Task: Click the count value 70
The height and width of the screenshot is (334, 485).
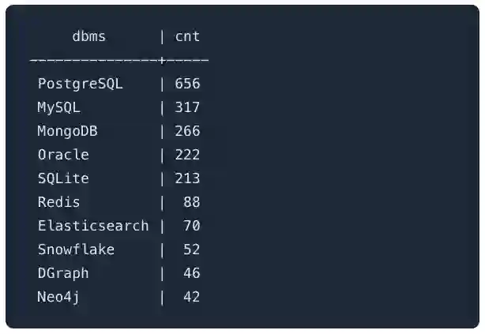Action: pos(191,226)
